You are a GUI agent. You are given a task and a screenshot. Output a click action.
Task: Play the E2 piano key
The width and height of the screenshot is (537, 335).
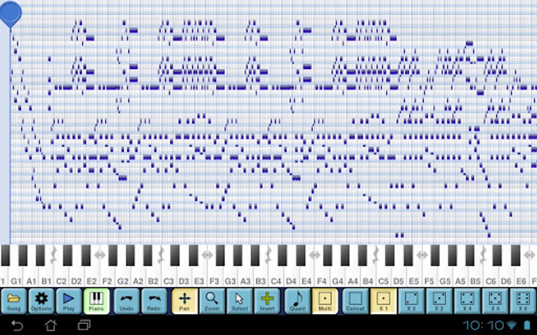tap(92, 275)
